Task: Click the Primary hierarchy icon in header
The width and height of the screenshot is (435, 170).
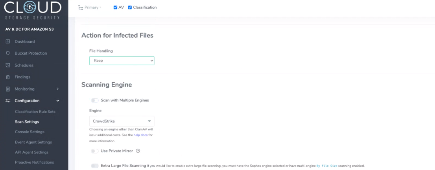Action: tap(81, 7)
